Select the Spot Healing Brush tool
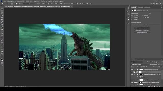This screenshot has height=91, width=163. point(2,25)
